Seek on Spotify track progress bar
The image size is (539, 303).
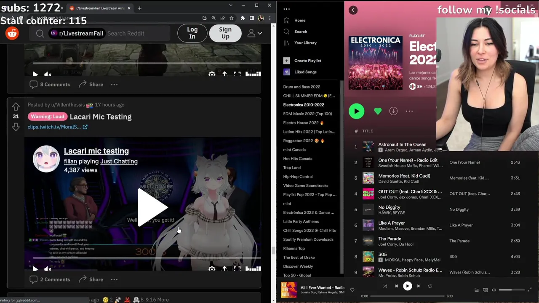tap(407, 296)
